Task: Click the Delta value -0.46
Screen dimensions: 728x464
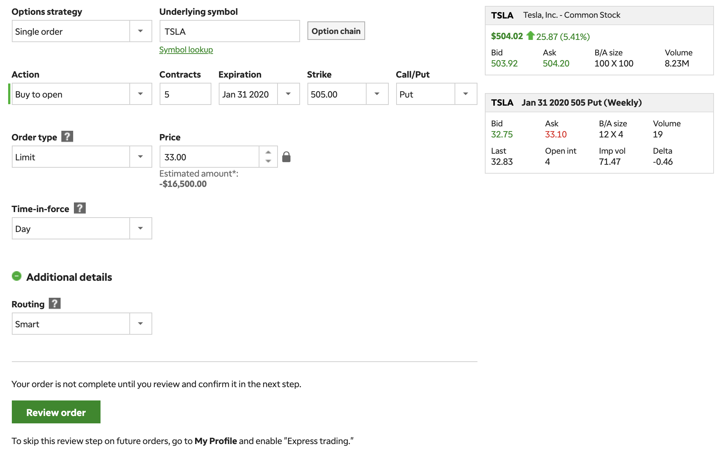Action: click(663, 162)
